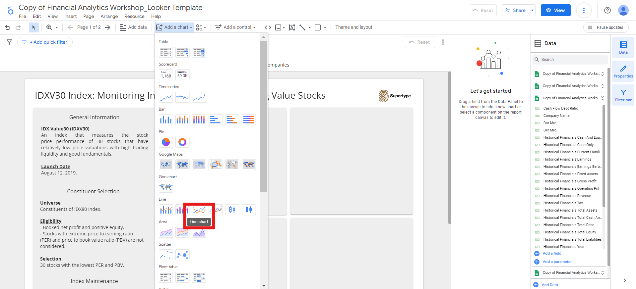
Task: Click the Share button
Action: click(515, 10)
